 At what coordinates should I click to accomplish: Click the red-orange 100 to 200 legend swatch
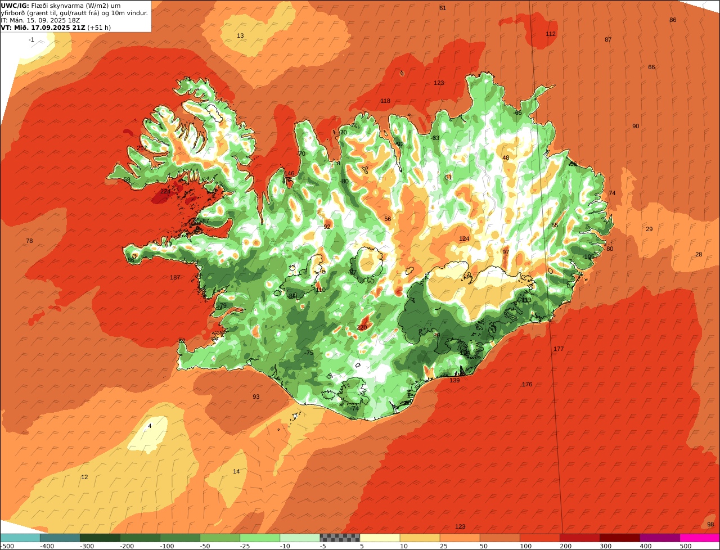[539, 538]
